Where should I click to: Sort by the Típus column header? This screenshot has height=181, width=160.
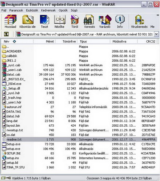point(94,41)
